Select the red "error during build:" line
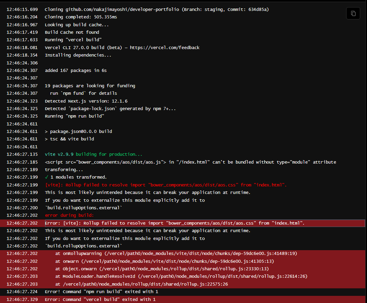 [69, 215]
